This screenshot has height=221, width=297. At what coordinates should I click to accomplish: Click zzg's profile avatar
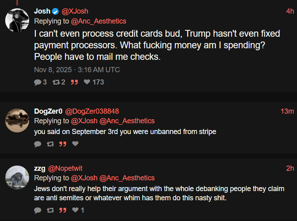(x=17, y=177)
